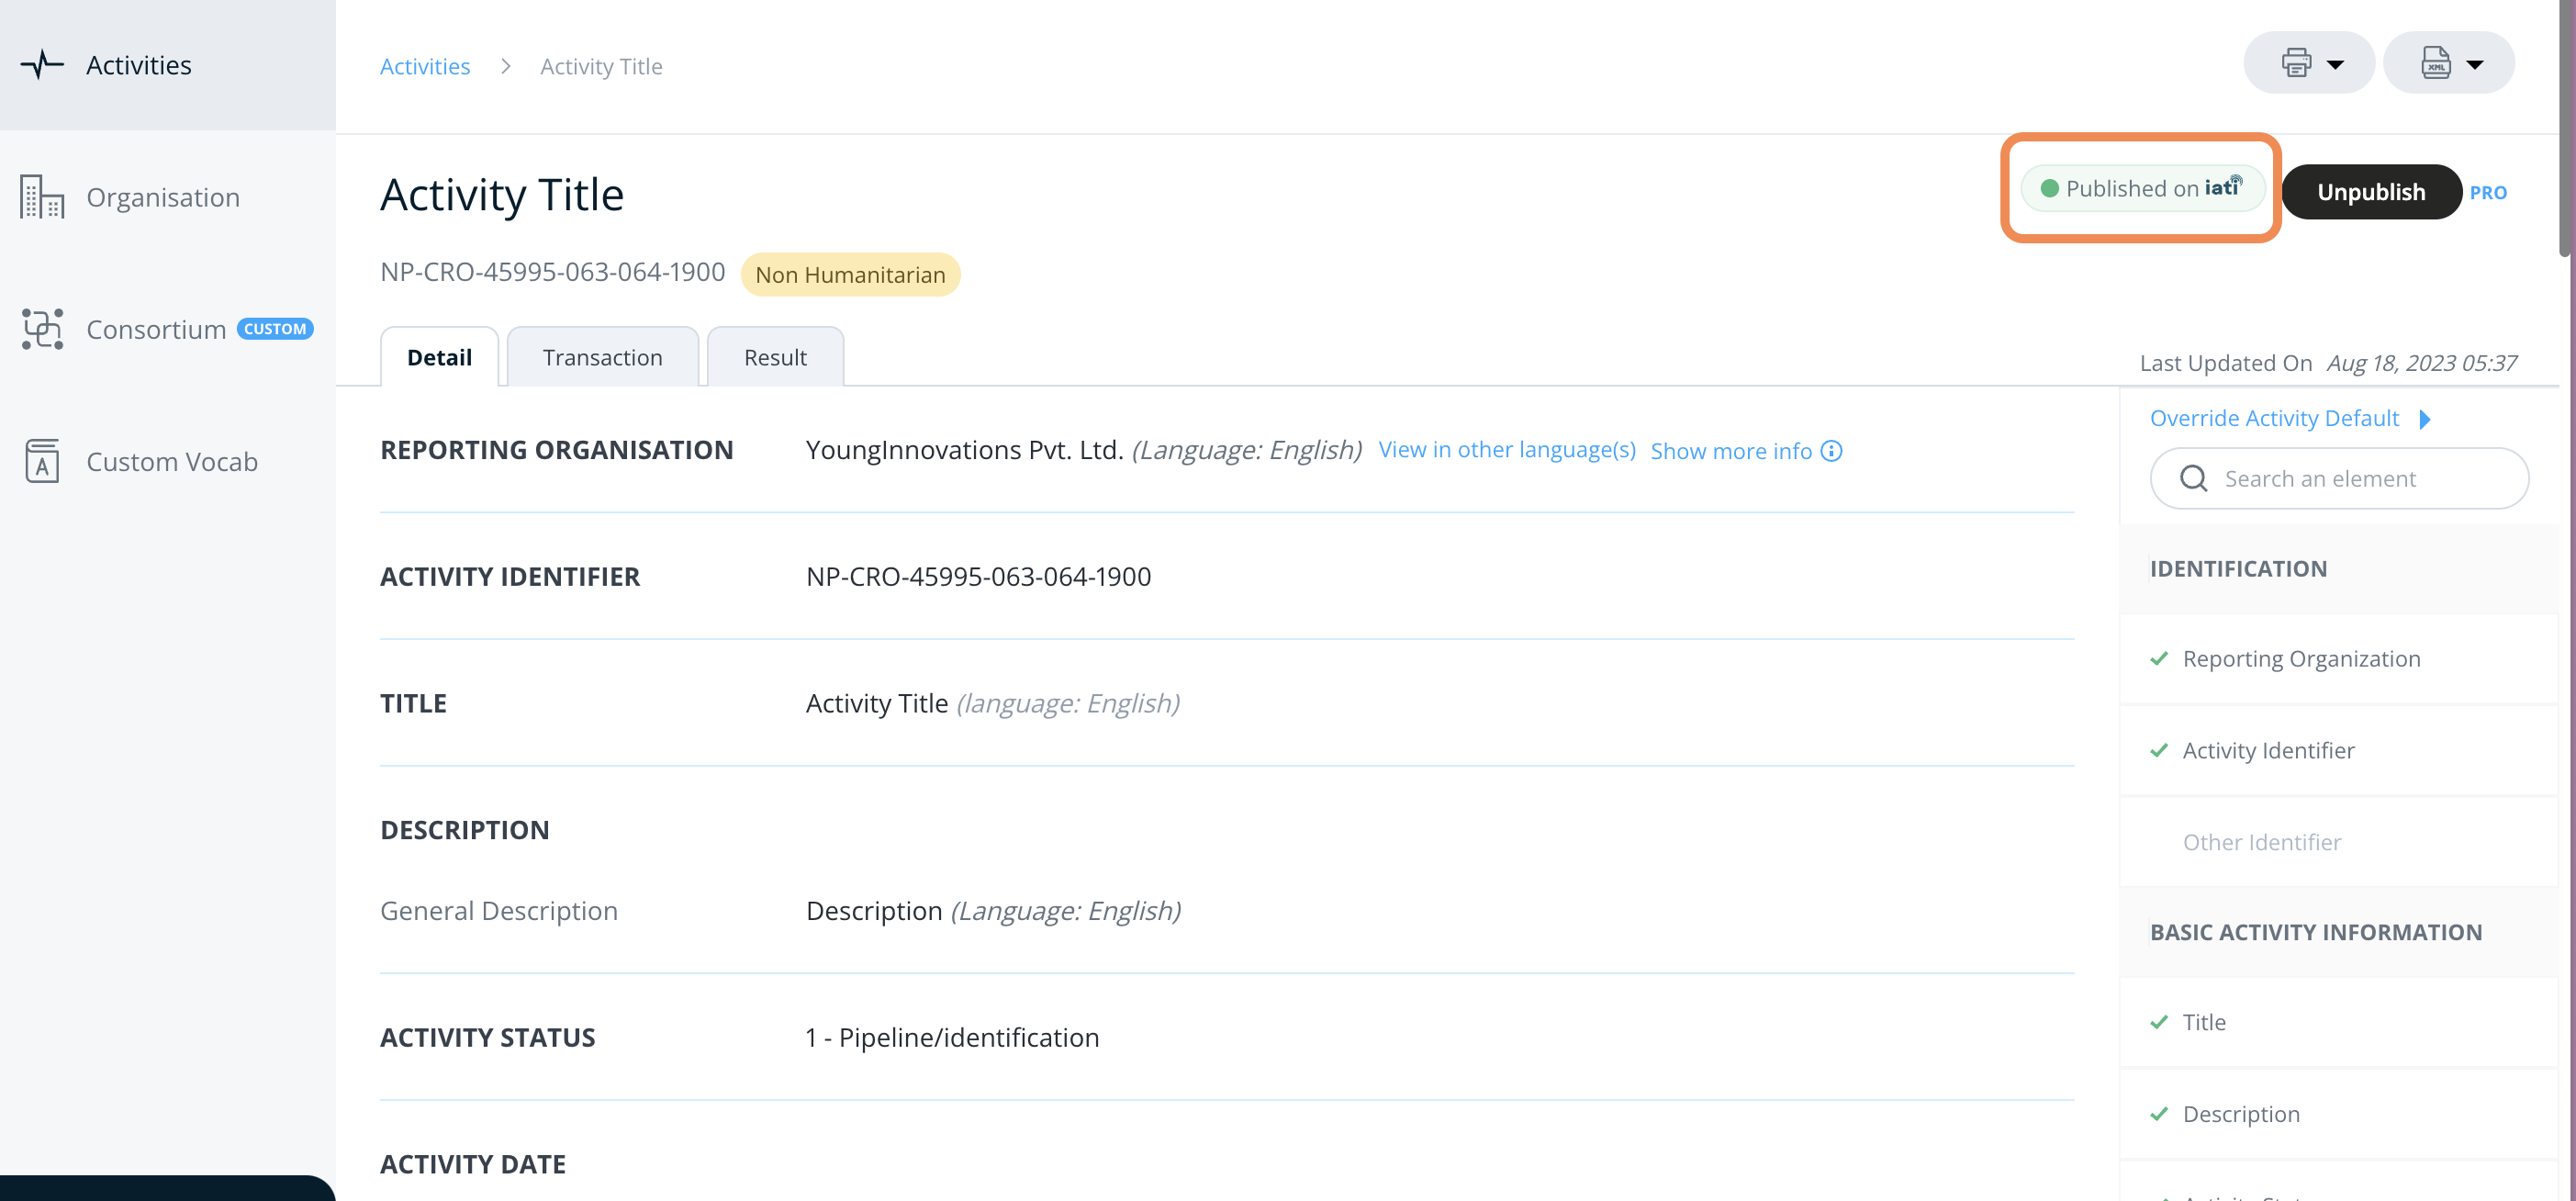The image size is (2576, 1201).
Task: Click the ACTIVITY IDENTIFIER heading
Action: [509, 577]
